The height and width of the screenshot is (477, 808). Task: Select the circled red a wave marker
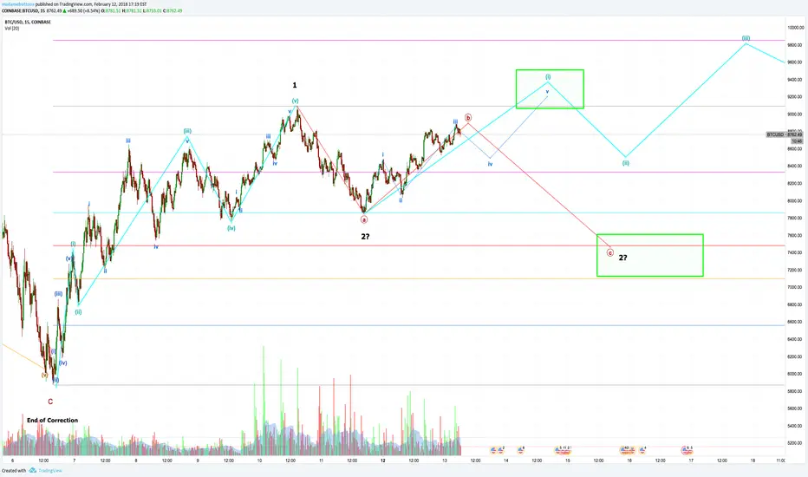[364, 219]
